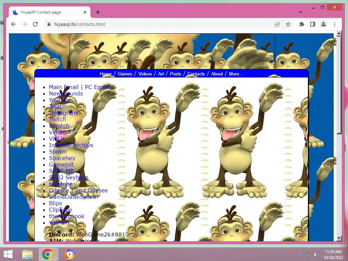Click the page scrollbar up arrow
348x261 pixels.
[339, 34]
